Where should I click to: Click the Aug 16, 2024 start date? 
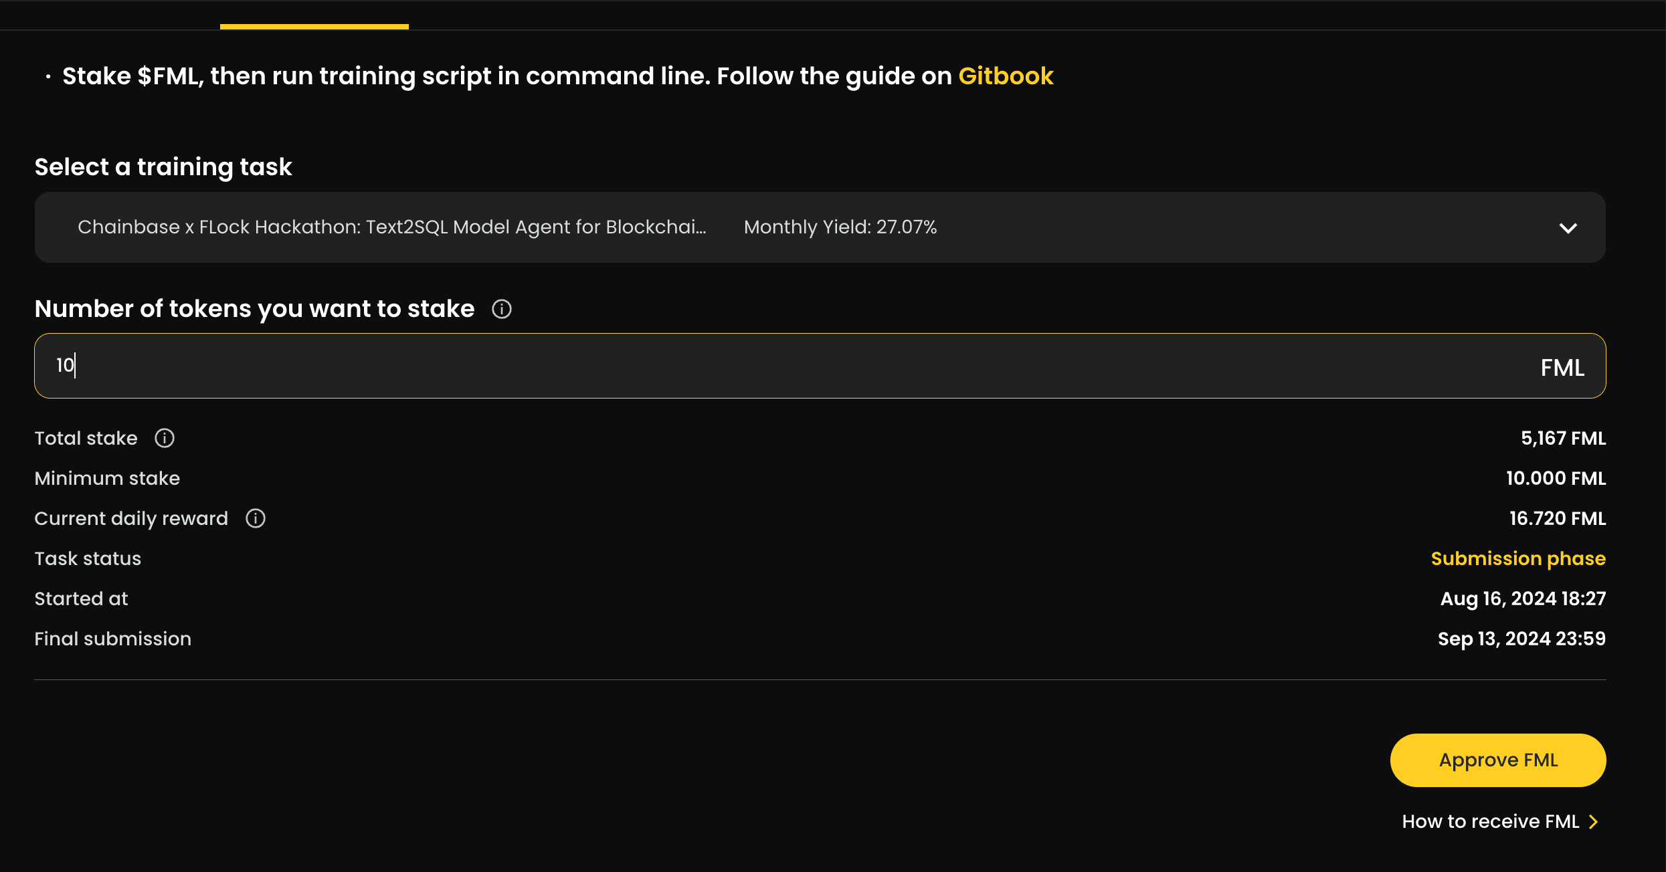(x=1523, y=599)
